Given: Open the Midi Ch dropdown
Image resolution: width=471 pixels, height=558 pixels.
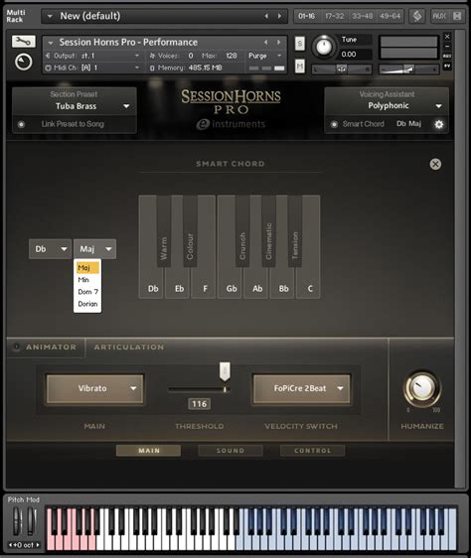Looking at the screenshot, I should [92, 68].
